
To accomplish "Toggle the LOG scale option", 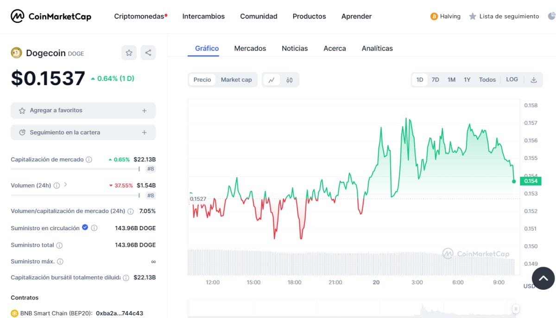I will 512,79.
